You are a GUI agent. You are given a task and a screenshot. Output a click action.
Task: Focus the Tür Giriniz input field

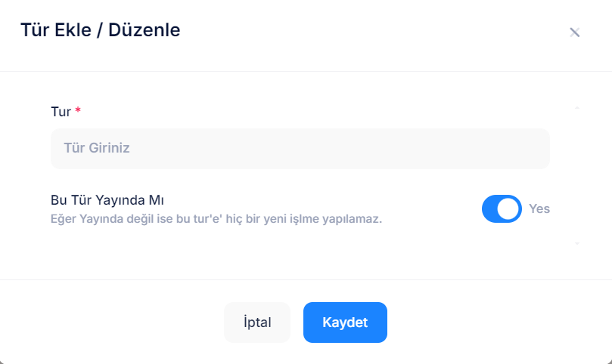point(300,149)
